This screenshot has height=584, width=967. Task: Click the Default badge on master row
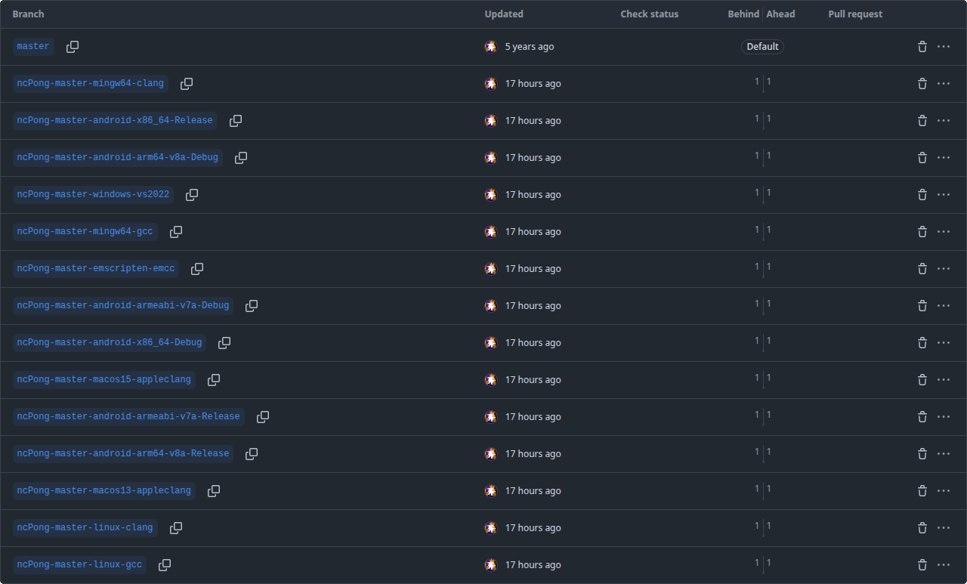[762, 47]
